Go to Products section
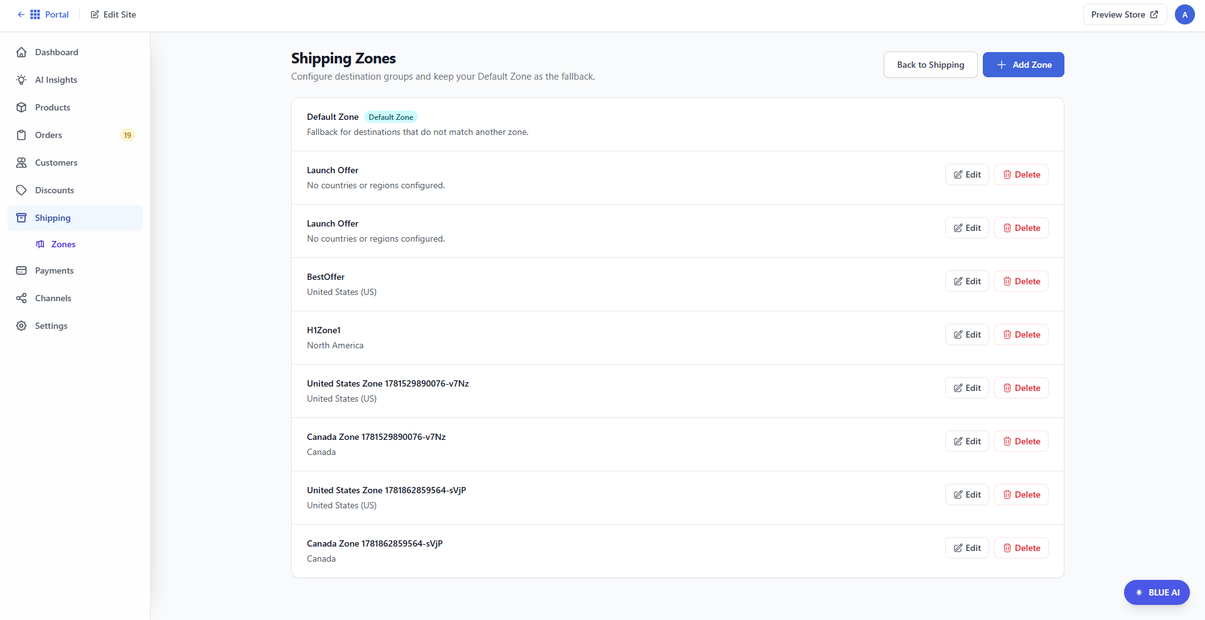The height and width of the screenshot is (620, 1205). (75, 107)
